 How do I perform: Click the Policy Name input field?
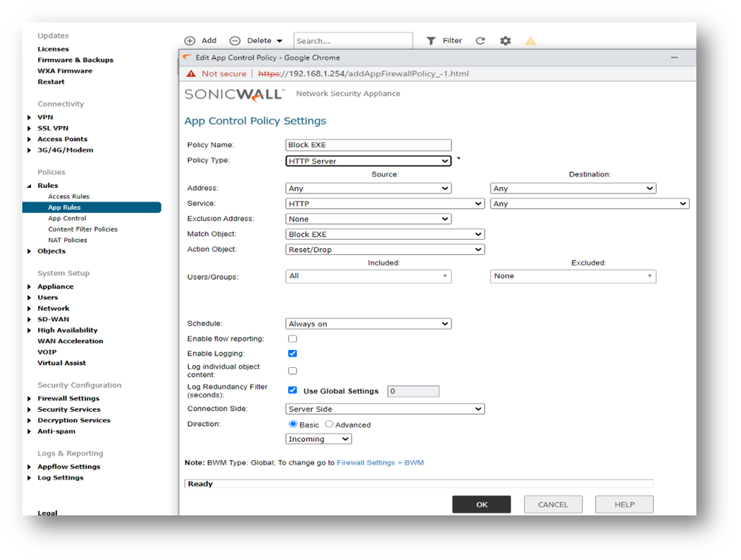[368, 145]
